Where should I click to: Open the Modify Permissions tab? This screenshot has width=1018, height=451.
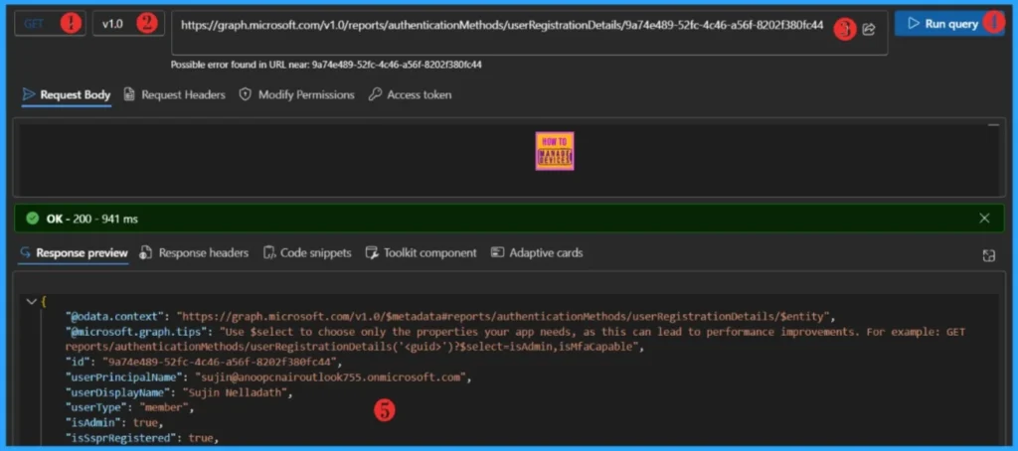coord(296,94)
